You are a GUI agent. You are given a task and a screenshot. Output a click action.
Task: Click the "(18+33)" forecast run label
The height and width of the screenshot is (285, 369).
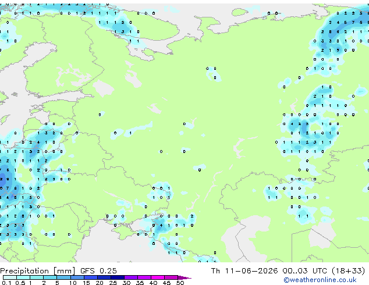point(348,271)
